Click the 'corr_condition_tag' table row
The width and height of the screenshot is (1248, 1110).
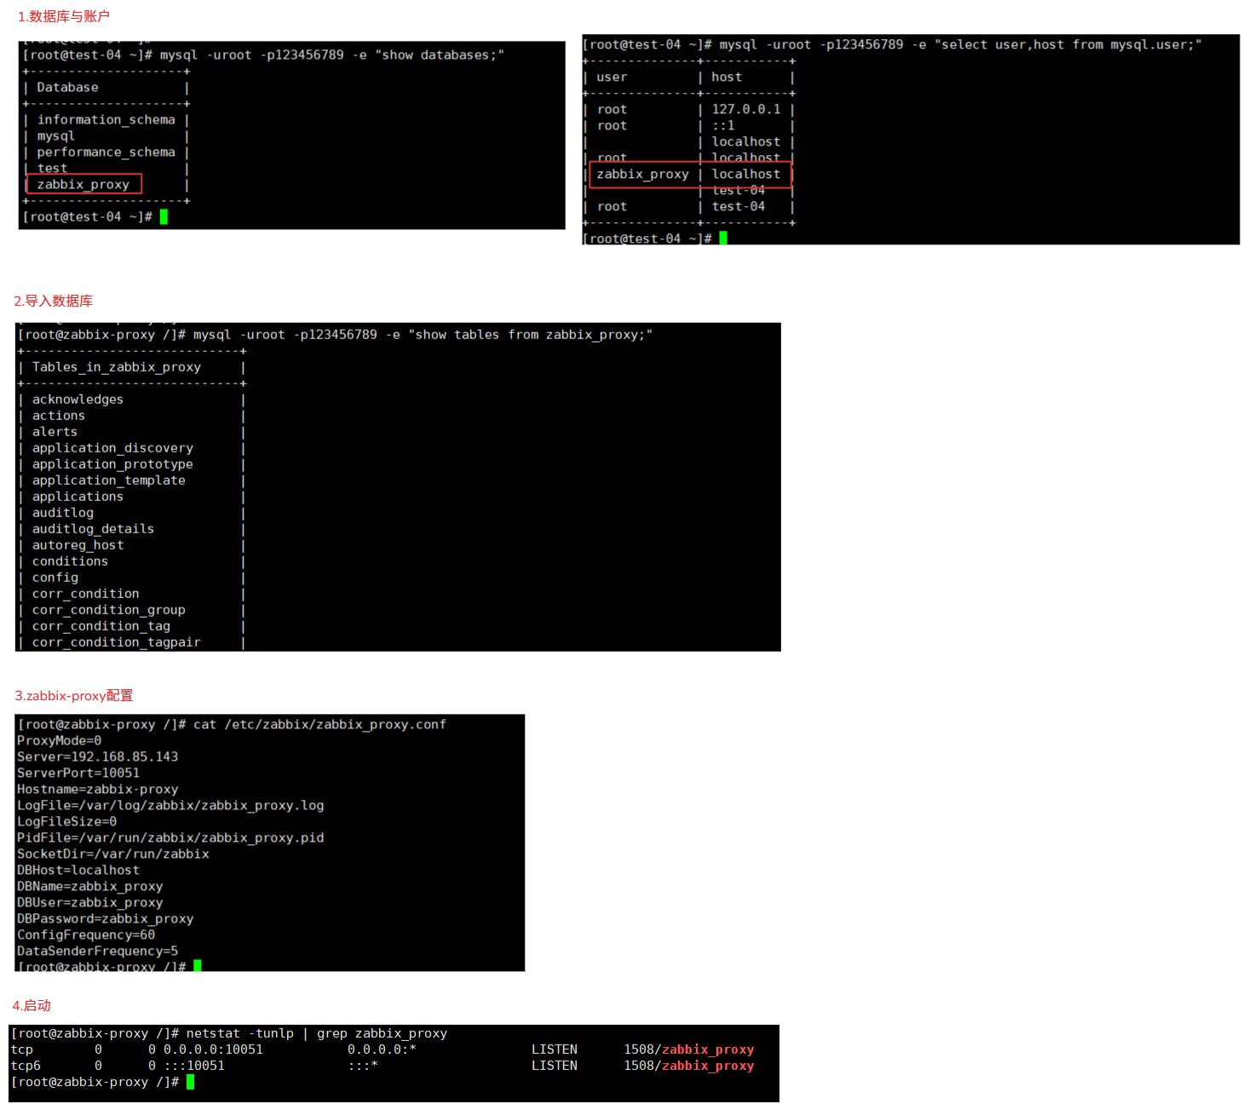tap(101, 626)
